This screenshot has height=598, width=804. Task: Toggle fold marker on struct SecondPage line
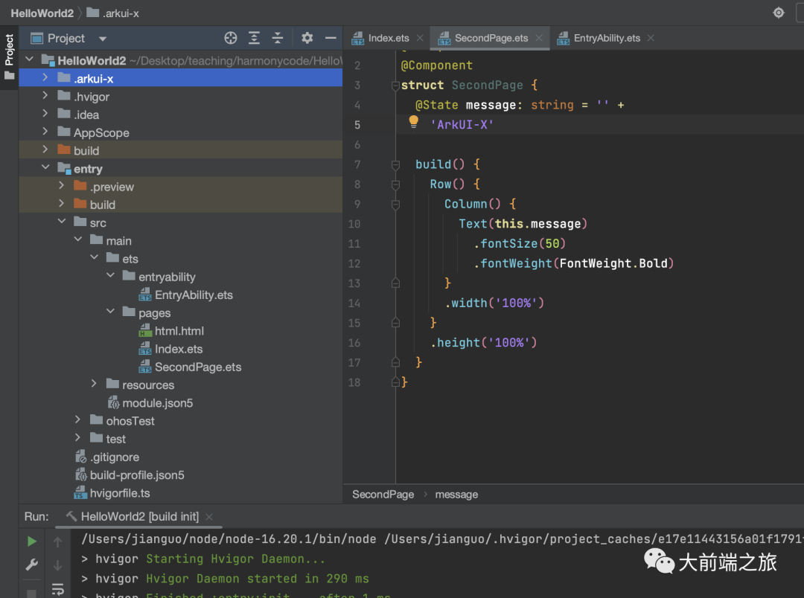(x=395, y=86)
